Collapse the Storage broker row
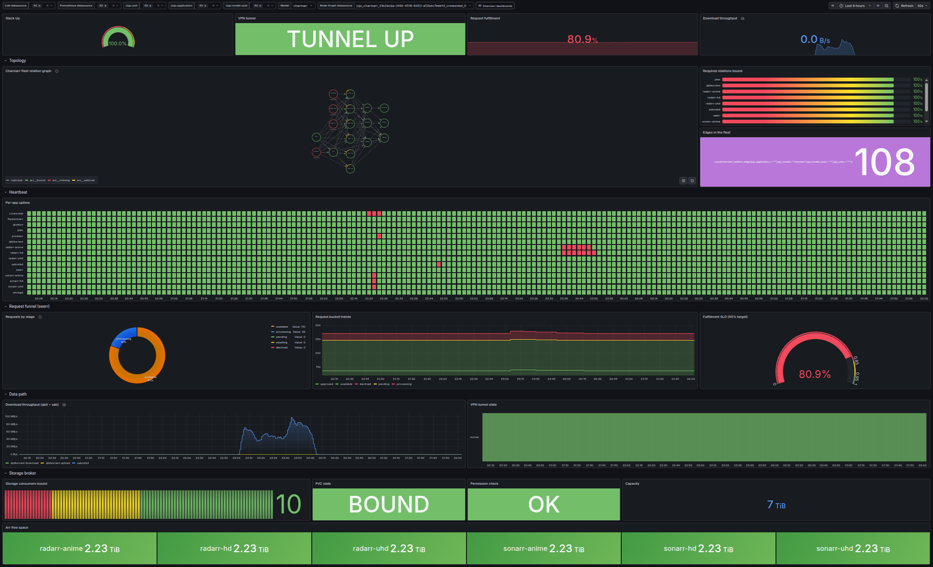The width and height of the screenshot is (933, 567). (x=20, y=473)
